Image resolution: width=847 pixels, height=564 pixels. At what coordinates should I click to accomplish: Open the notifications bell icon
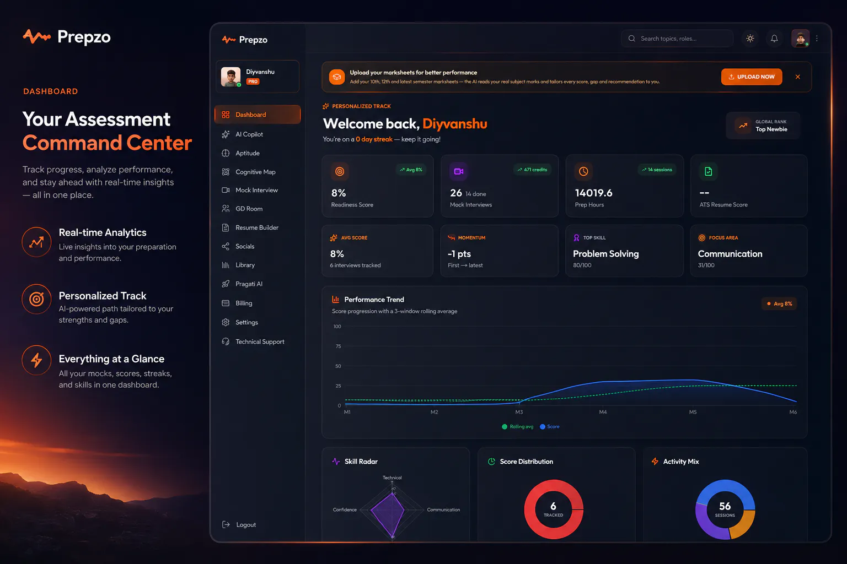click(x=774, y=39)
